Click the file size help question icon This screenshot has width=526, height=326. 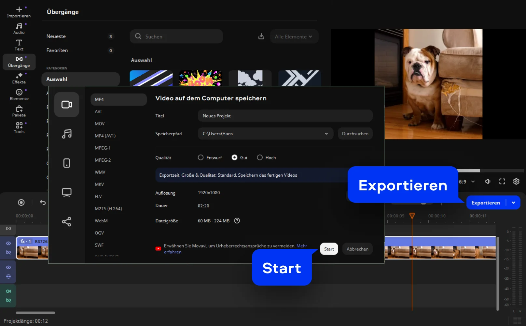(x=237, y=221)
